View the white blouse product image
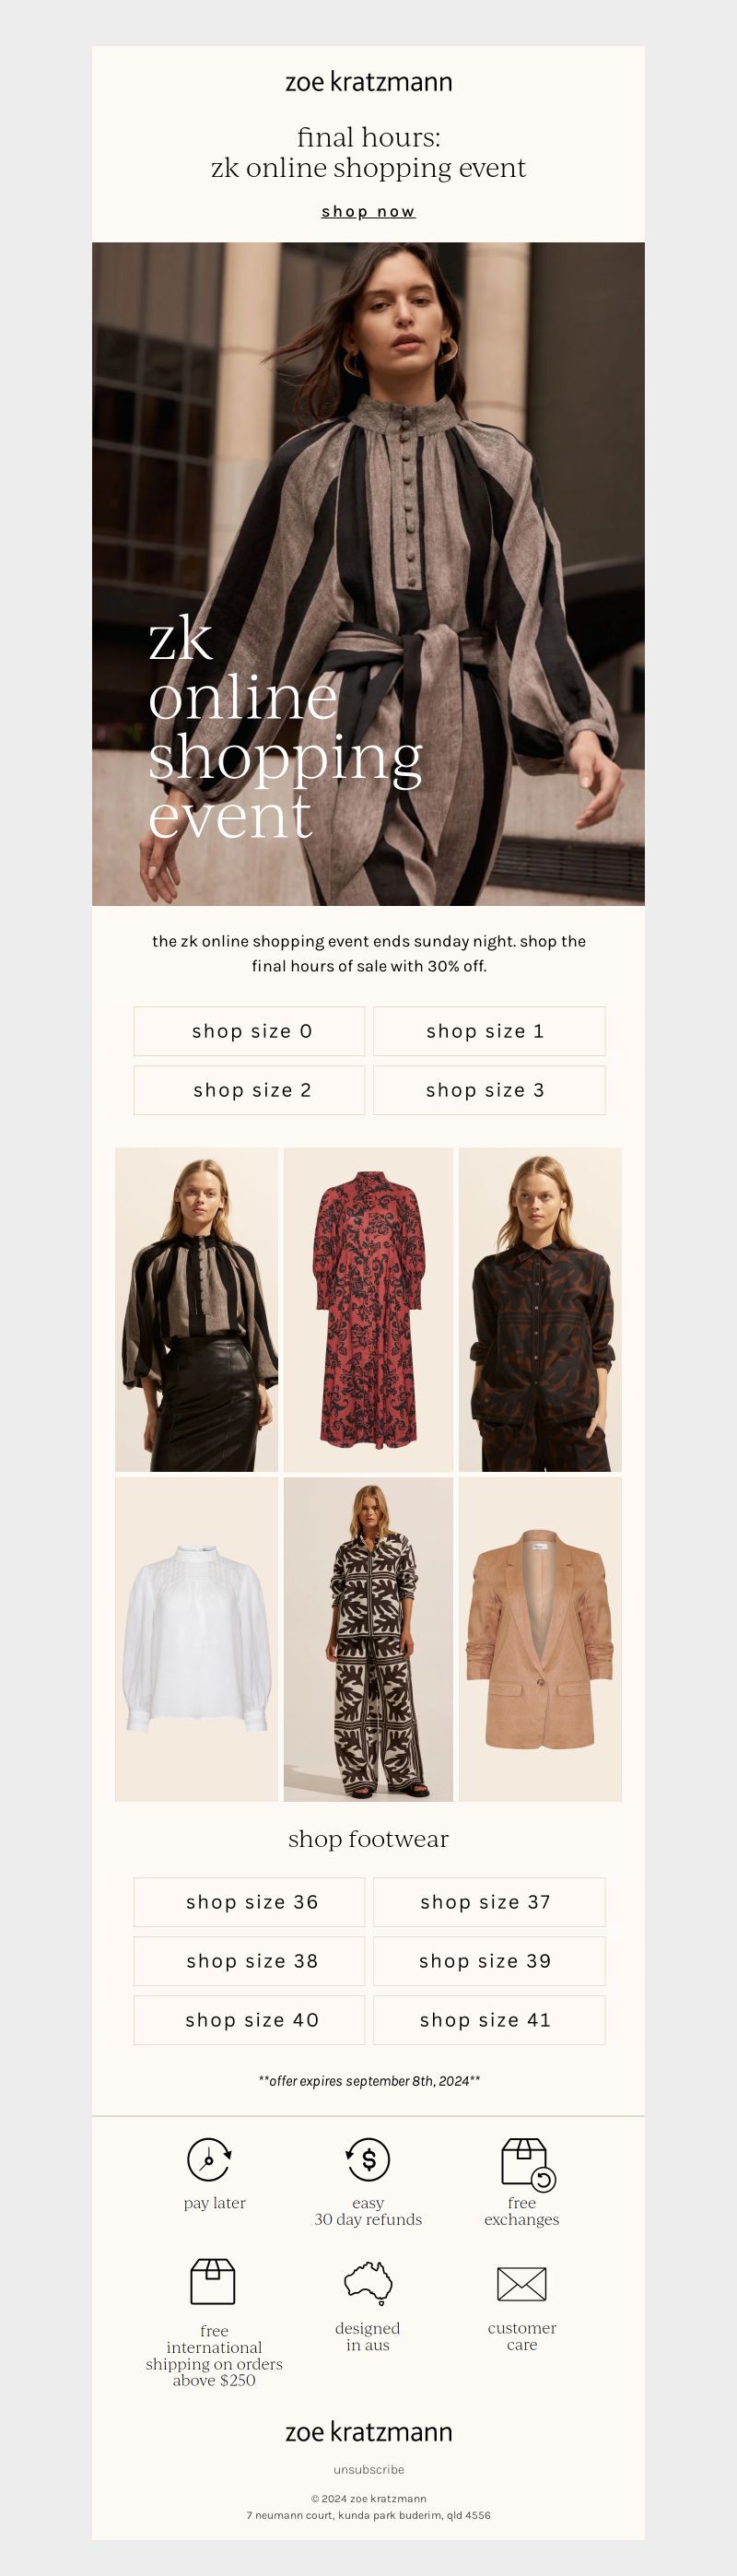Image resolution: width=737 pixels, height=2576 pixels. (x=196, y=1639)
